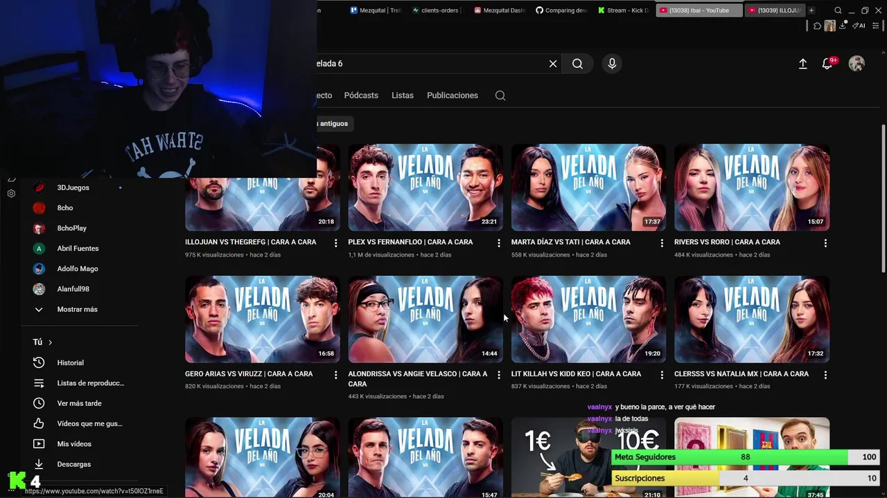Open the PLEX VS FERNANFLOO video thumbnail

click(425, 187)
